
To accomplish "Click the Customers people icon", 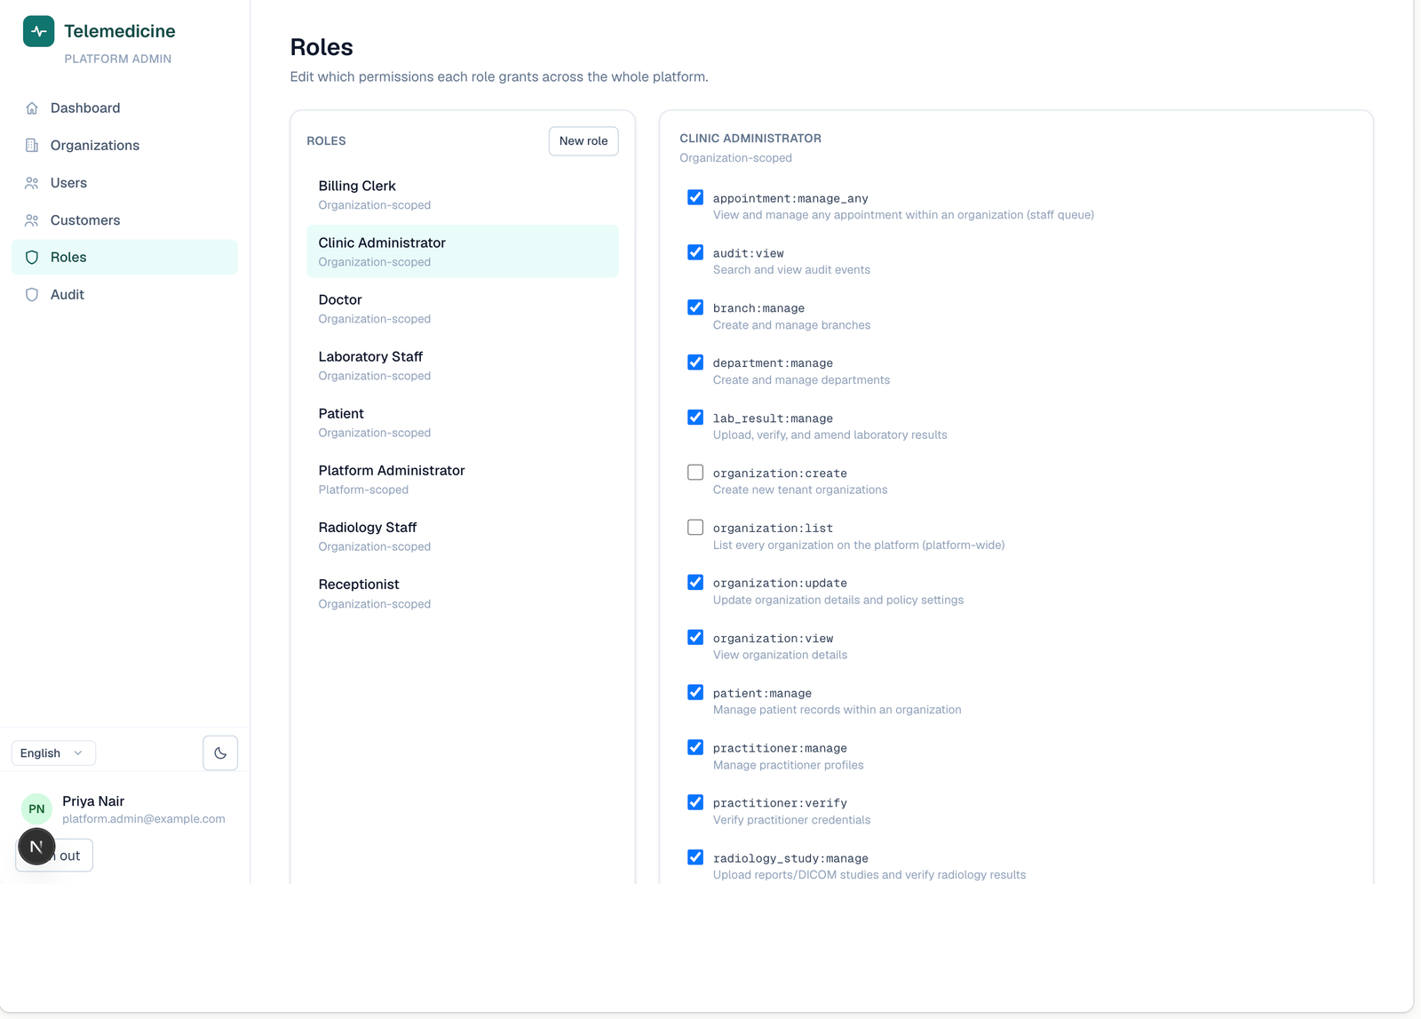I will click(x=32, y=220).
